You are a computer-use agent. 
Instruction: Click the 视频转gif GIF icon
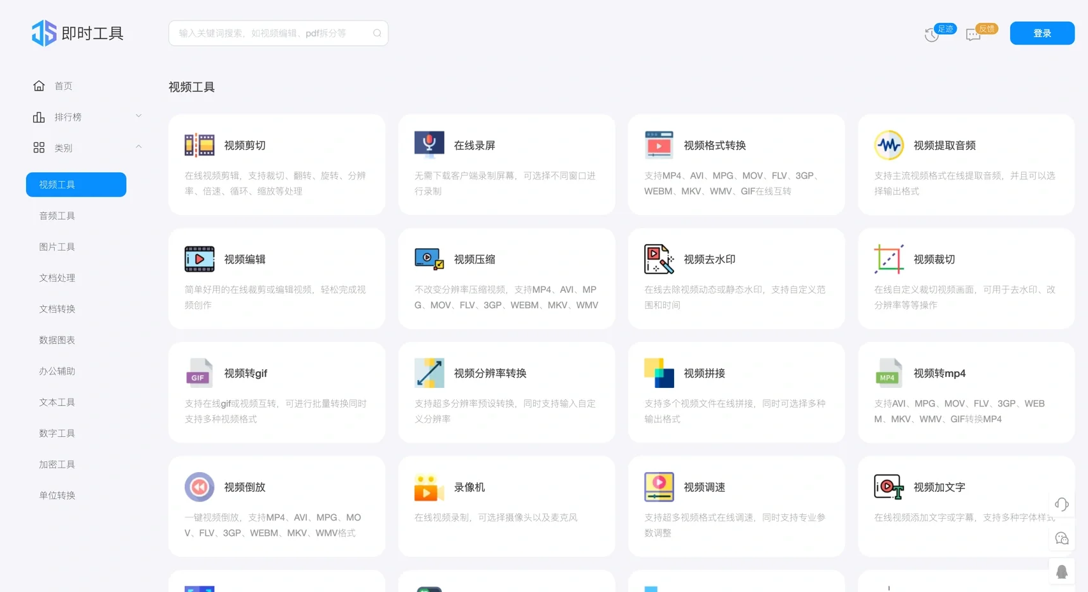point(199,373)
